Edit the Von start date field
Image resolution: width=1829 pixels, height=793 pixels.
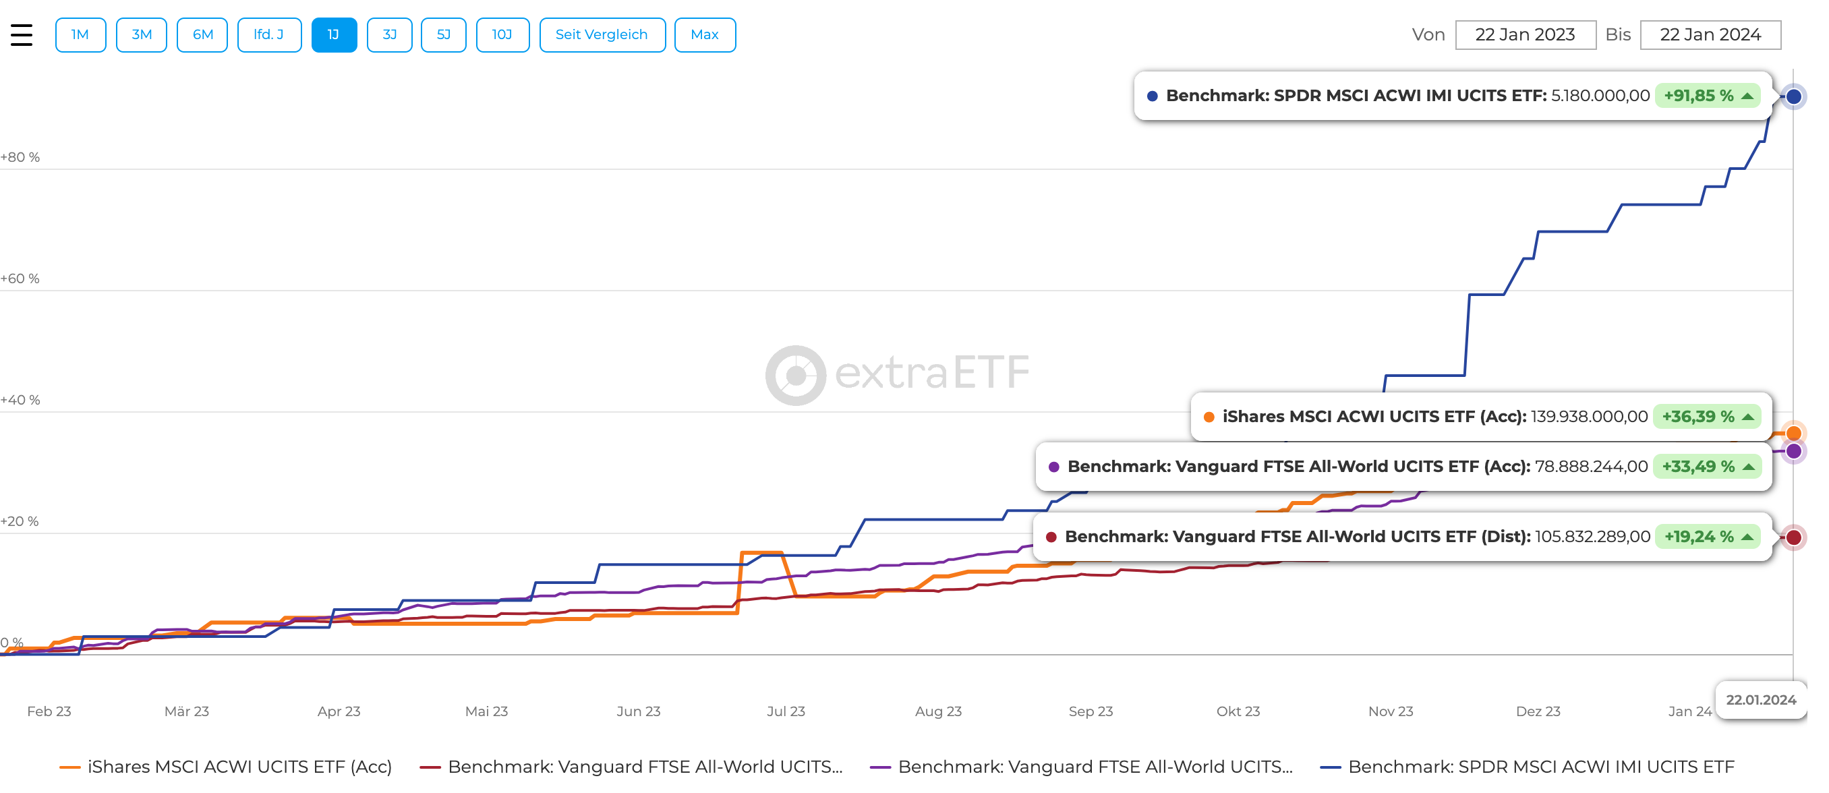tap(1524, 35)
